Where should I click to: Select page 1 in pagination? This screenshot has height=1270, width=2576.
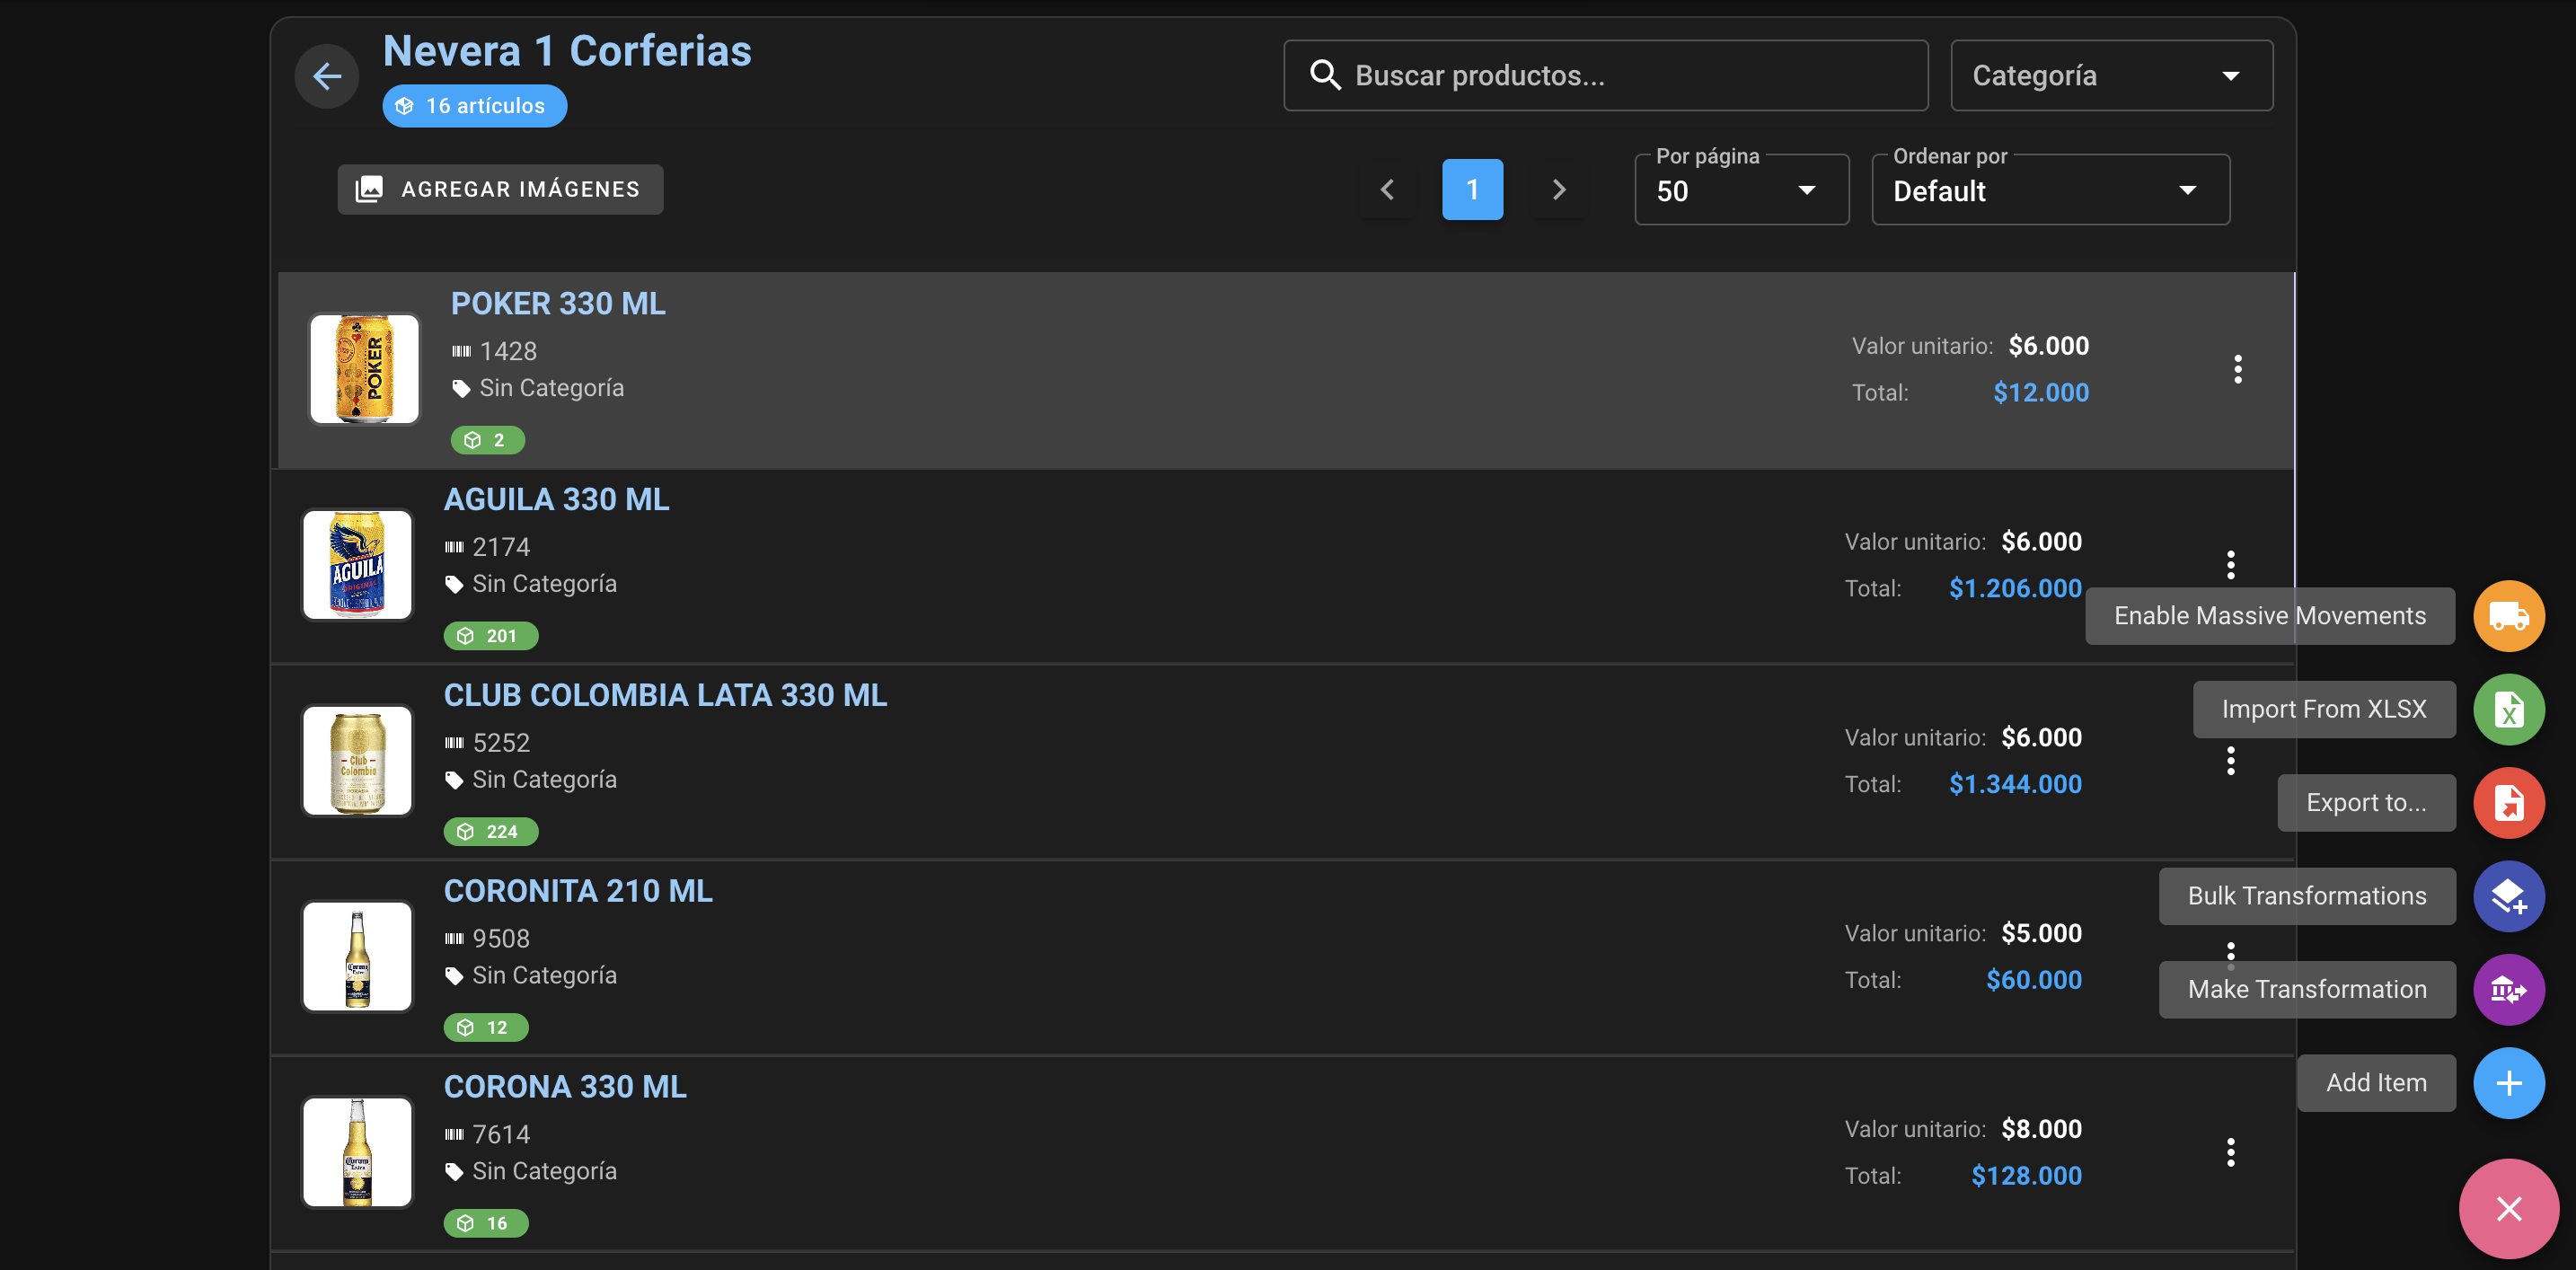click(1472, 189)
